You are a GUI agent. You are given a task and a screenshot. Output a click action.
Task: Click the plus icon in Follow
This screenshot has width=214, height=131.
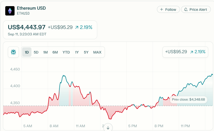point(162,9)
